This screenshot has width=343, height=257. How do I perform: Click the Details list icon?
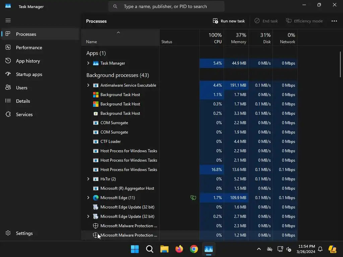pos(8,101)
